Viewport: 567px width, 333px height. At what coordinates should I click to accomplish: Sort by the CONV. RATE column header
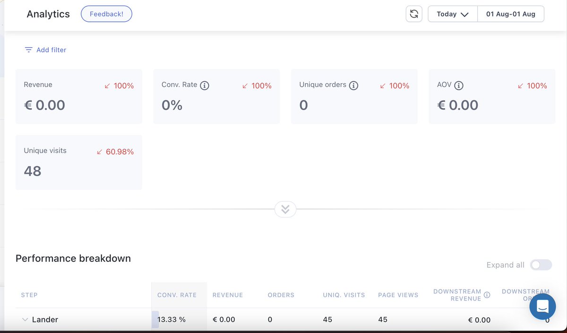(177, 295)
